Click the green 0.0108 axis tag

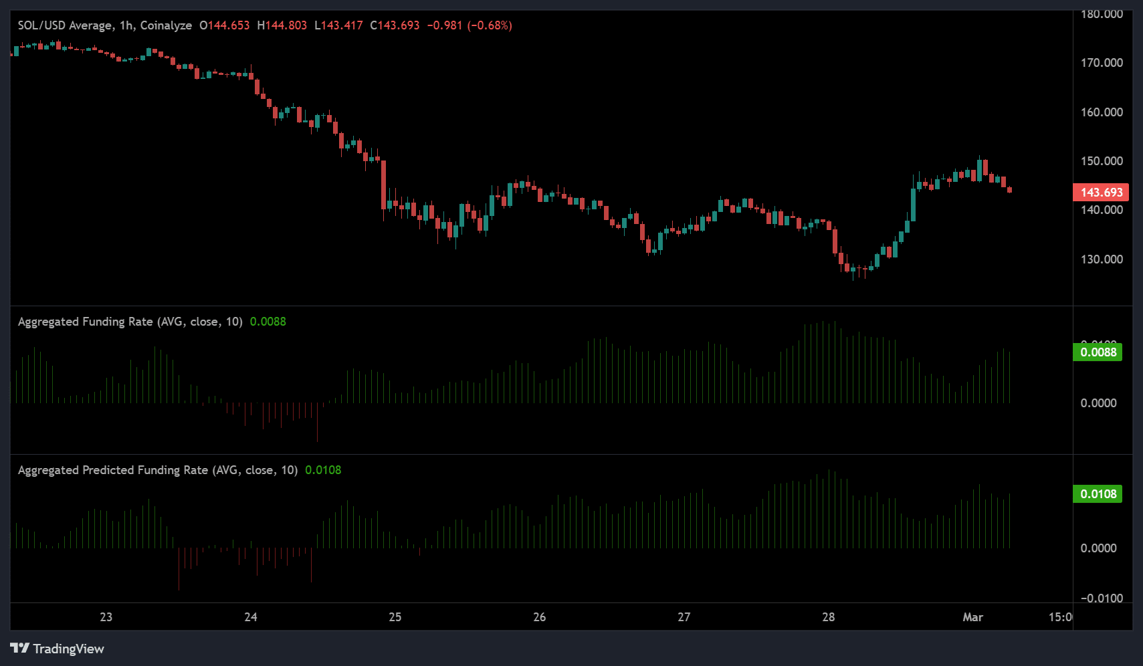pos(1098,494)
